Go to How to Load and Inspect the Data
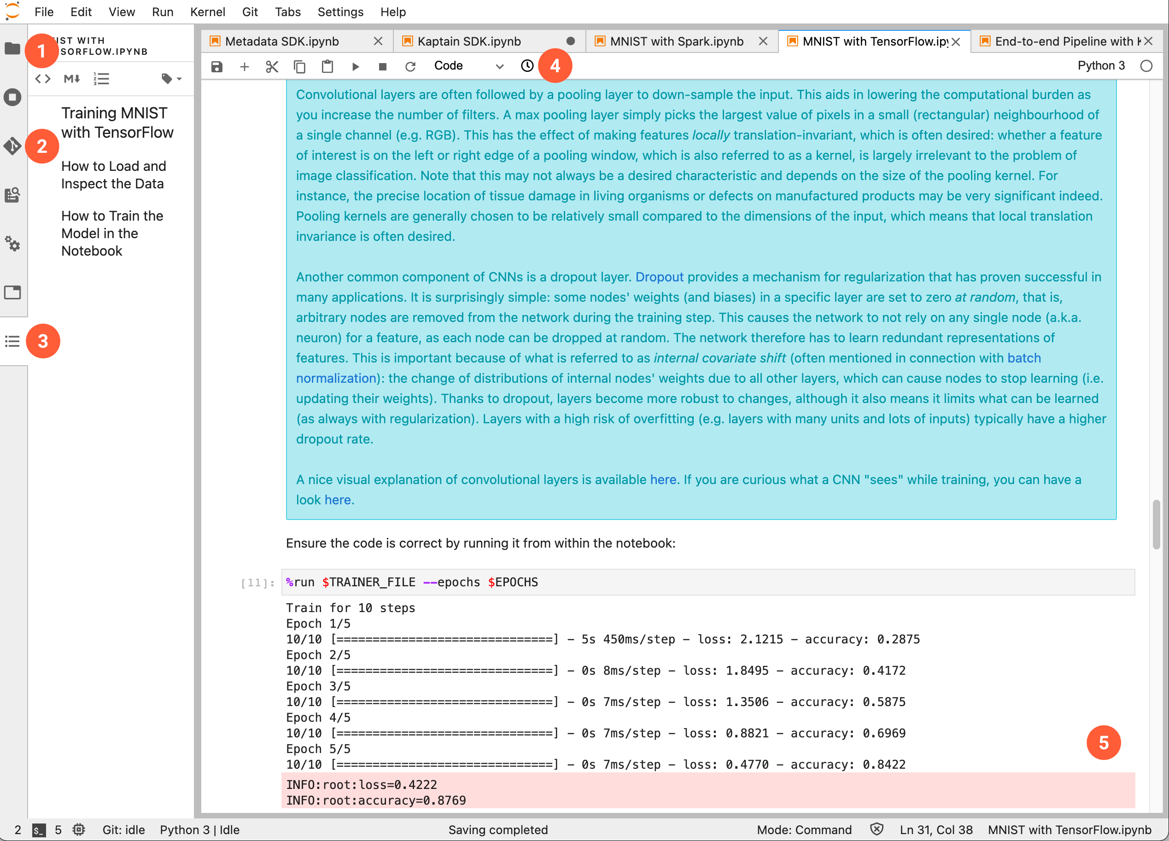Viewport: 1169px width, 841px height. coord(113,175)
